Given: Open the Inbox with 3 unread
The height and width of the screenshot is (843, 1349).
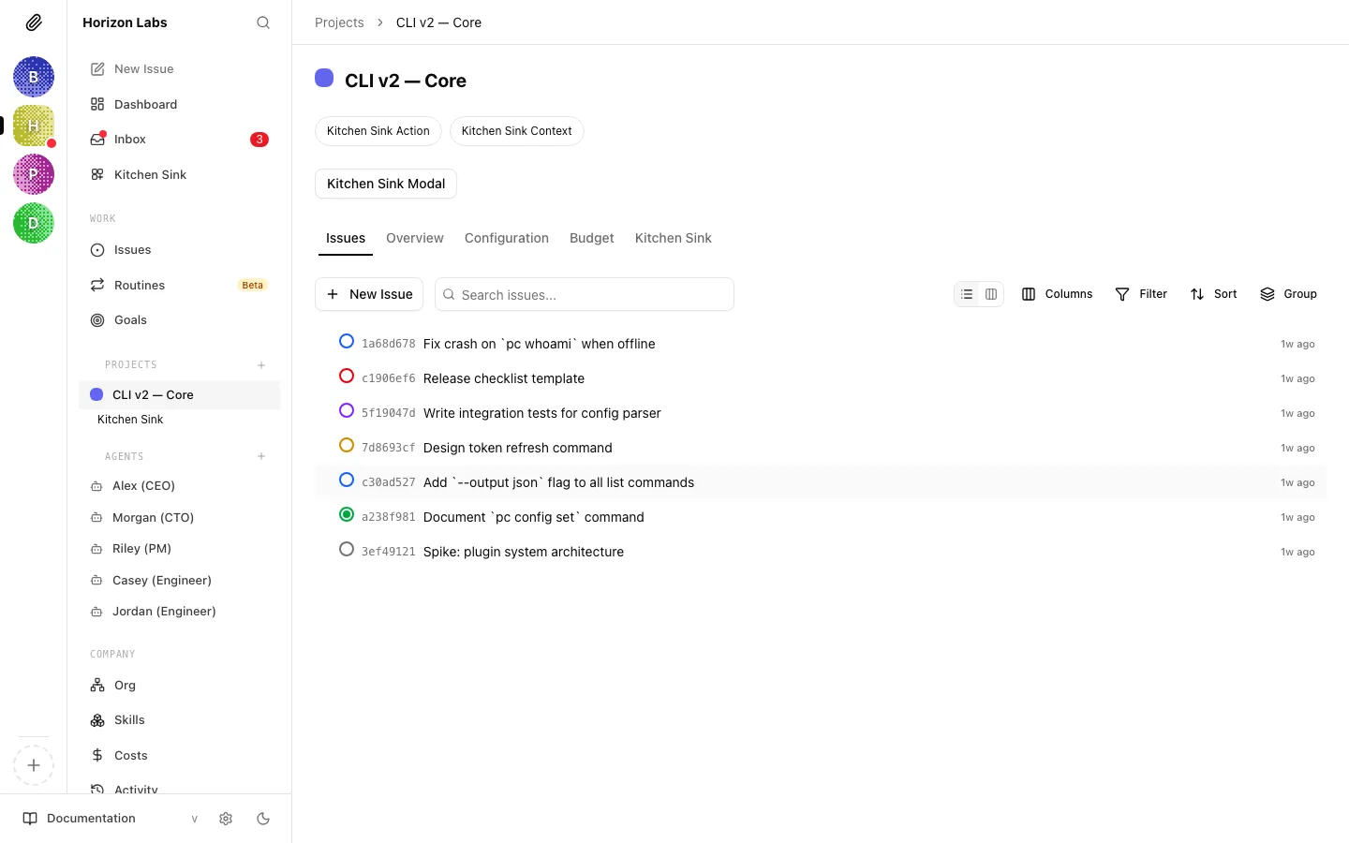Looking at the screenshot, I should (x=179, y=140).
